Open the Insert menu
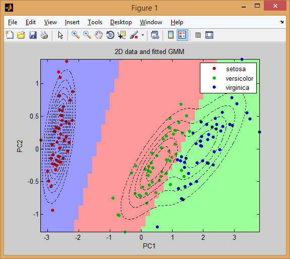This screenshot has height=259, width=290. [x=72, y=22]
